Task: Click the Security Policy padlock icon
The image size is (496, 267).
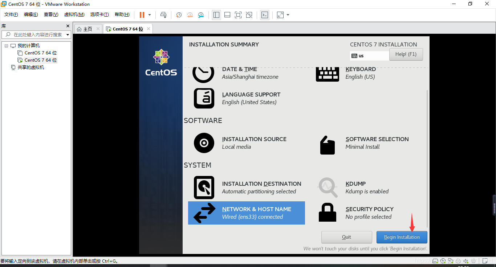Action: 328,213
